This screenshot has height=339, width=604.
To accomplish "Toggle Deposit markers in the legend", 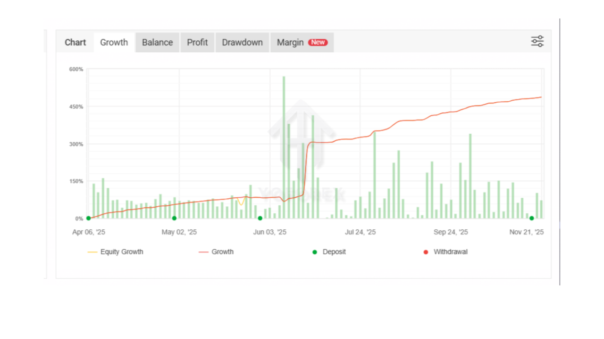I will pos(334,252).
